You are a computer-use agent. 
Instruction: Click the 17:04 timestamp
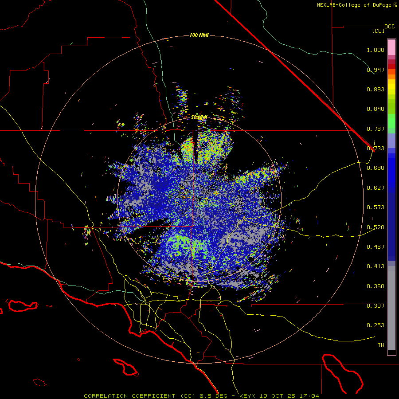[x=309, y=396]
